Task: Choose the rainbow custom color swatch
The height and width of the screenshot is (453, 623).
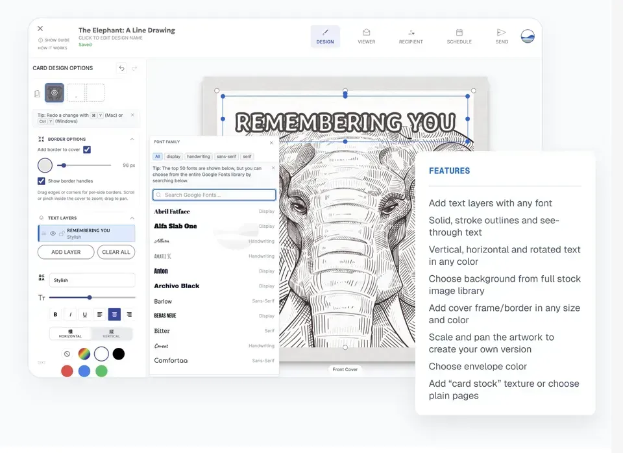Action: coord(84,354)
